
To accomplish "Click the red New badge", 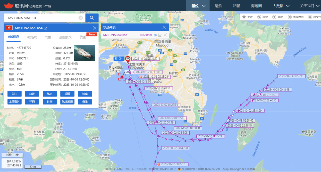I will point(92,34).
